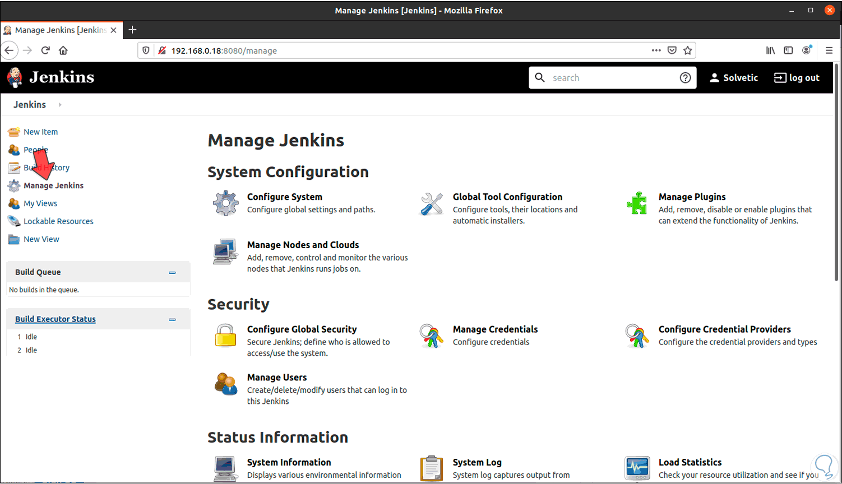Open the Manage Credentials keys icon

tap(432, 336)
